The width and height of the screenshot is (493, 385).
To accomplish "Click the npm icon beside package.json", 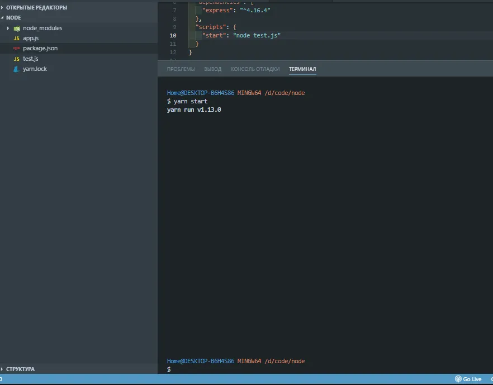I will [16, 48].
